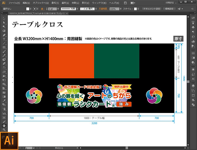197x150 pixels.
Task: Open the スタイル graphic style dropdown
Action: (138, 9)
